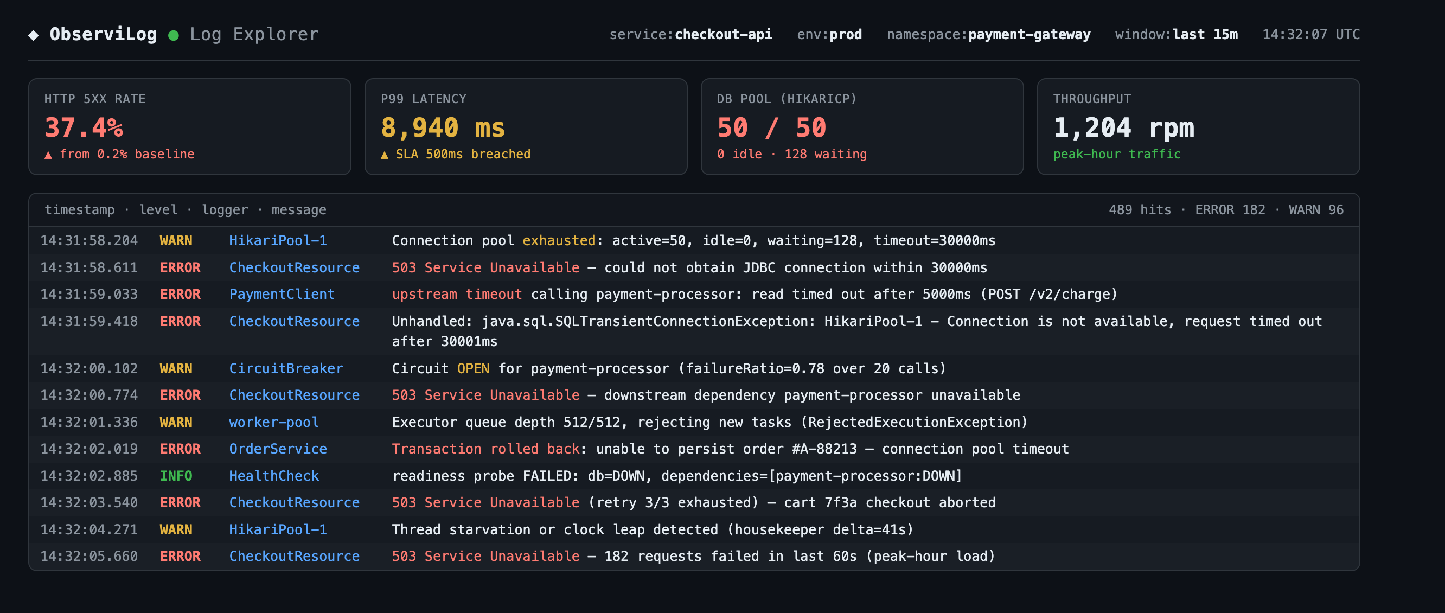The height and width of the screenshot is (613, 1445).
Task: Select the readiness probe FAILED message
Action: [x=676, y=476]
